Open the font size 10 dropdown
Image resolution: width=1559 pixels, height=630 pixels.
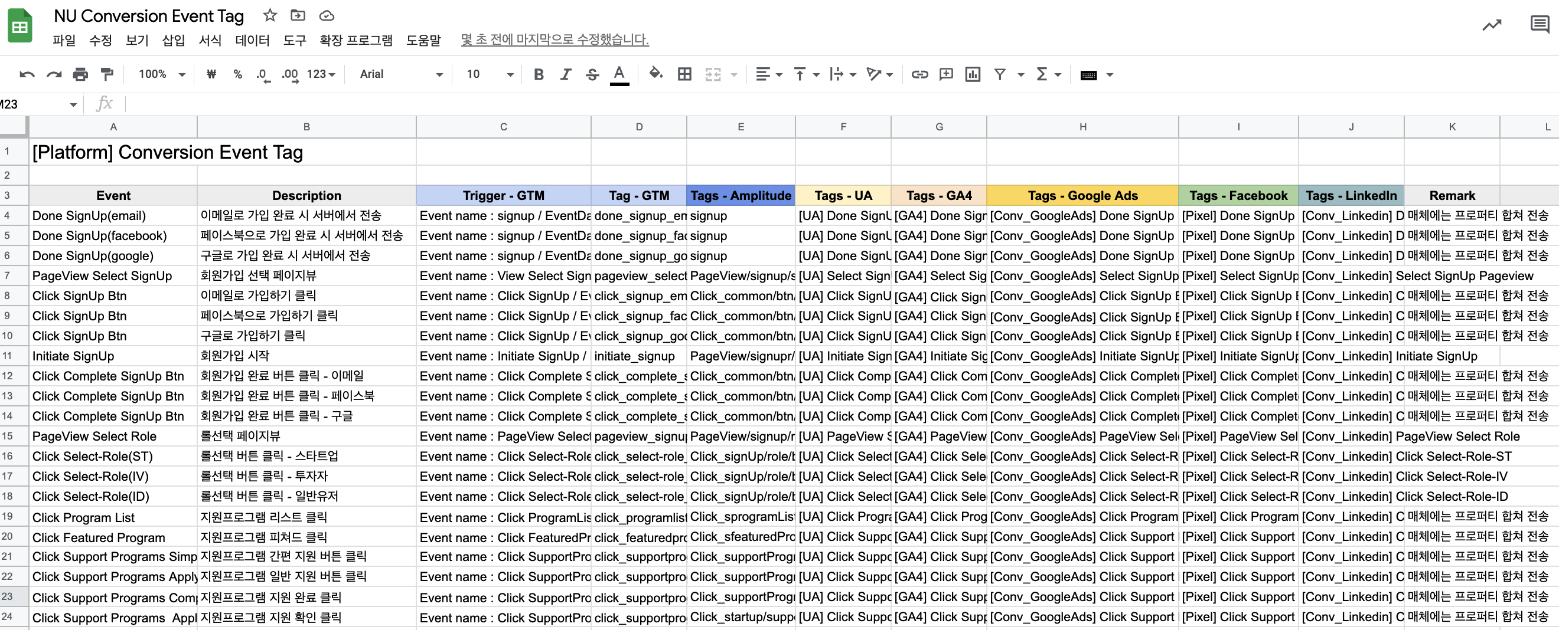tap(489, 74)
